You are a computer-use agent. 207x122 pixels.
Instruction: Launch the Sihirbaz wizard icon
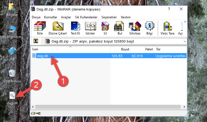coord(135,28)
